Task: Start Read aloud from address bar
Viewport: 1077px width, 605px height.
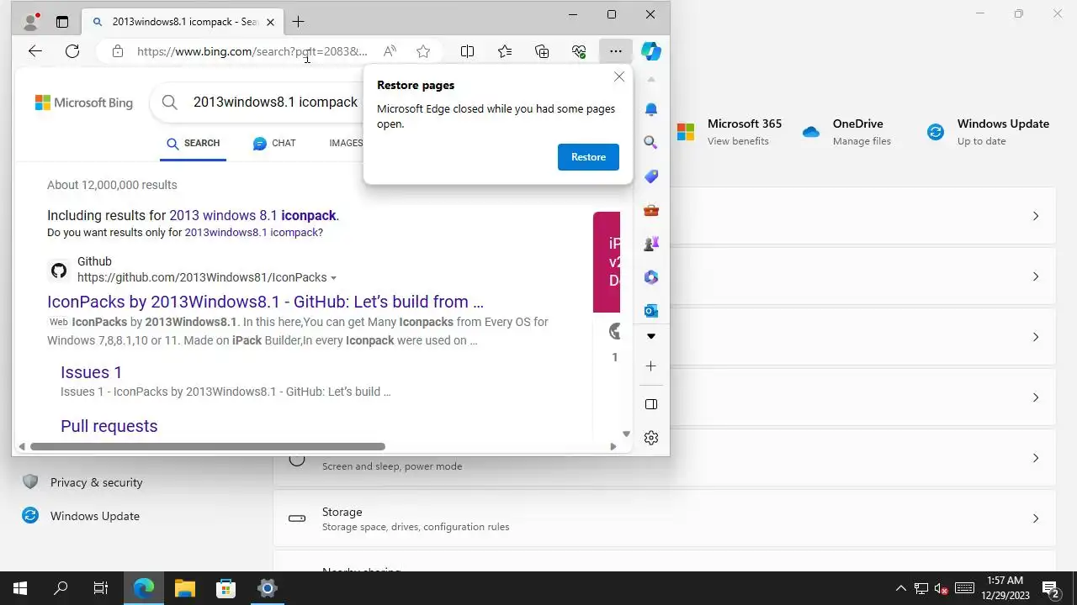Action: 390,51
